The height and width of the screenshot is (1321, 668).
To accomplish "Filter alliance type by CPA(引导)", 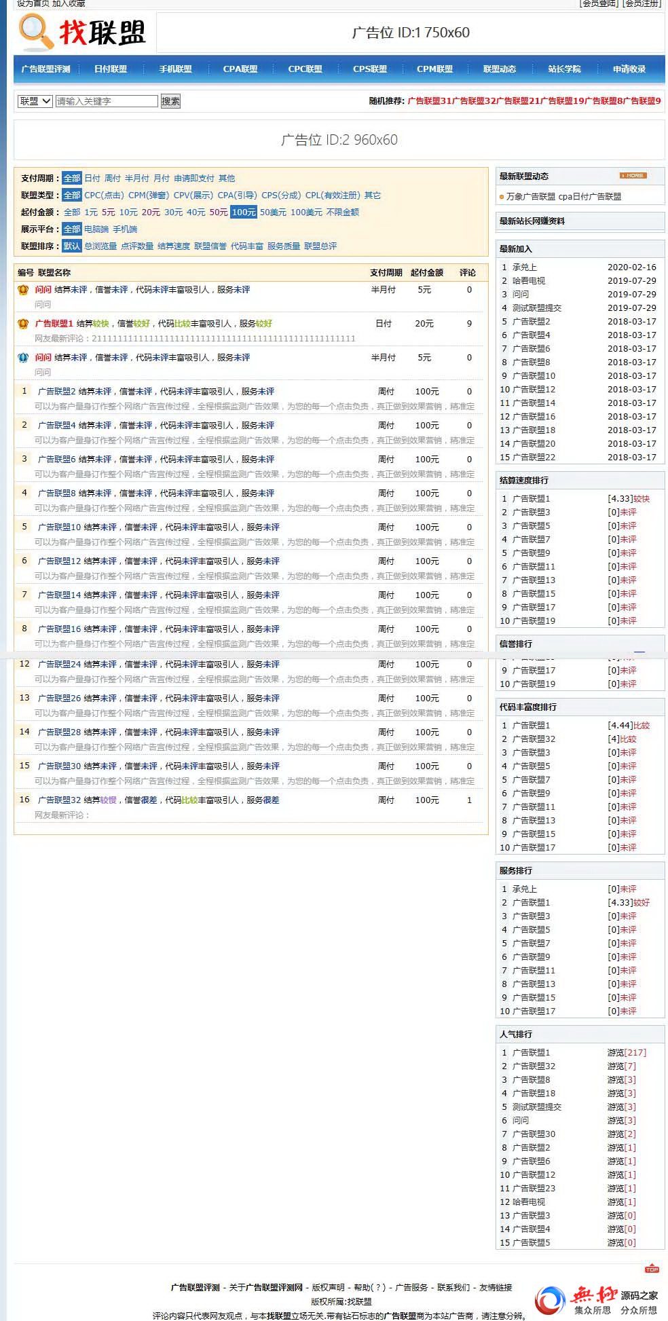I will 238,196.
